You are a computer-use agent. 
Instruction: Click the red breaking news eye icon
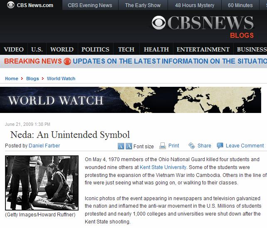tap(67, 61)
